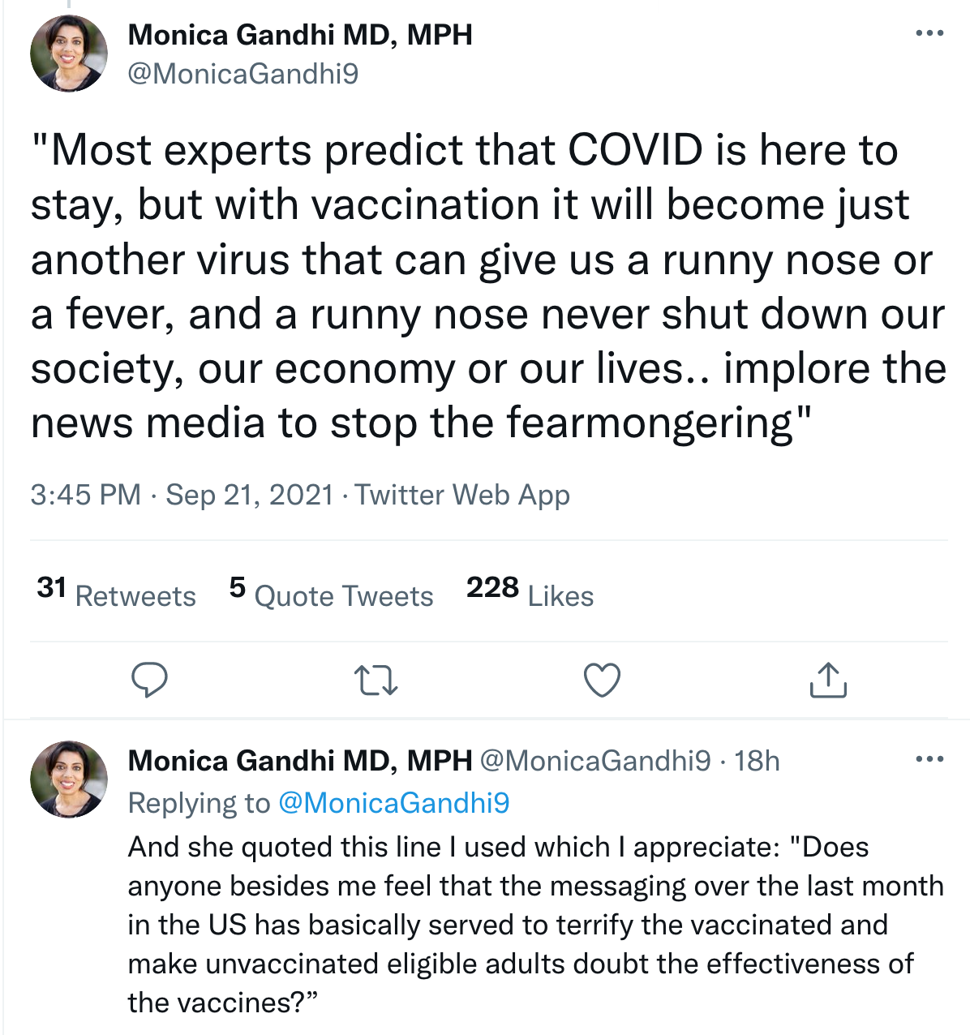Viewport: 970px width, 1035px height.
Task: Click the main tweet quote text
Action: 487,286
